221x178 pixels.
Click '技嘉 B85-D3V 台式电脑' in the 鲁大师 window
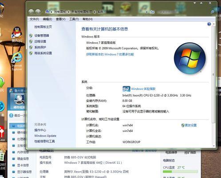point(80,157)
